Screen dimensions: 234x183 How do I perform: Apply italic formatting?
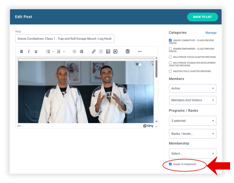coord(29,52)
